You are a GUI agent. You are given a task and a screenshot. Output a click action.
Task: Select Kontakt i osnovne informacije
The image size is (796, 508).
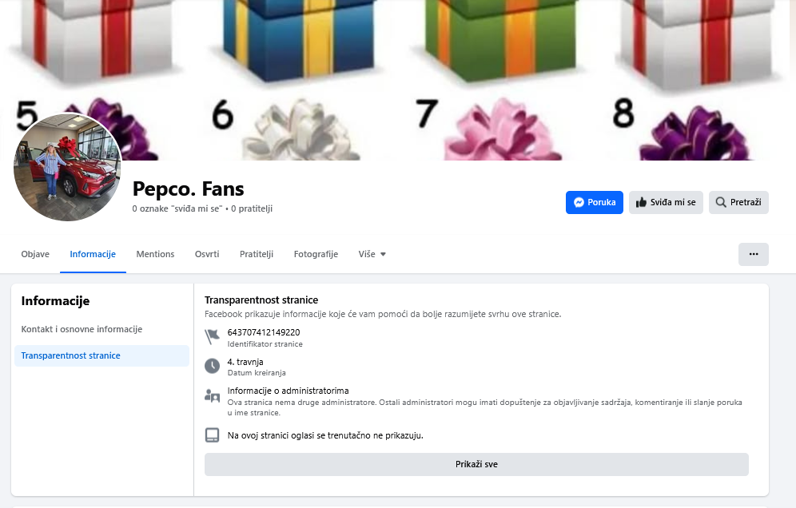82,329
